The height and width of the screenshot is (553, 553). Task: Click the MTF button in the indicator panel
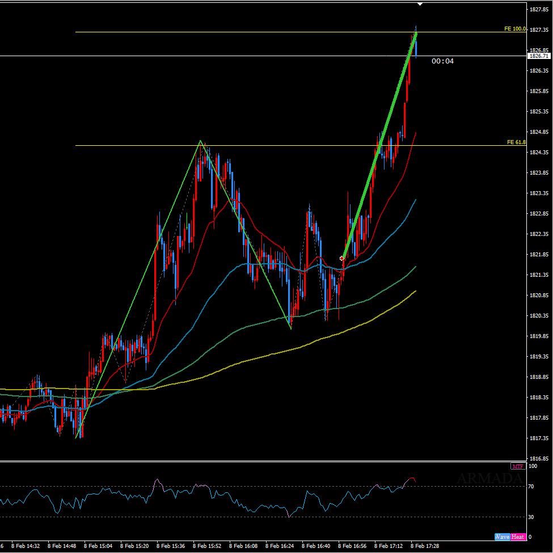(x=518, y=466)
